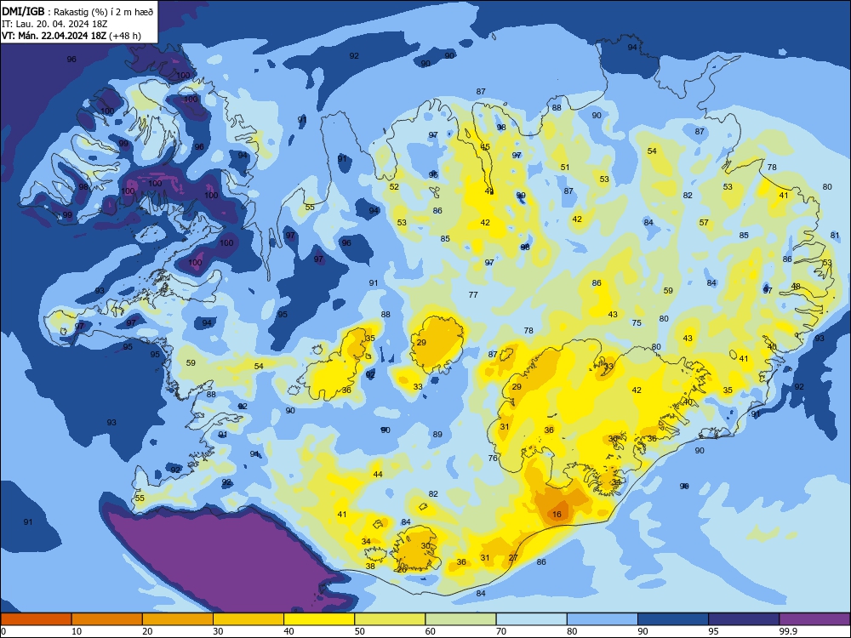Image resolution: width=851 pixels, height=638 pixels.
Task: Click the humidity value 89 on the map
Action: click(x=437, y=434)
